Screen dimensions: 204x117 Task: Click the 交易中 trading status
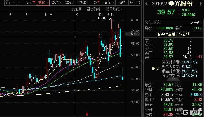pos(196,22)
